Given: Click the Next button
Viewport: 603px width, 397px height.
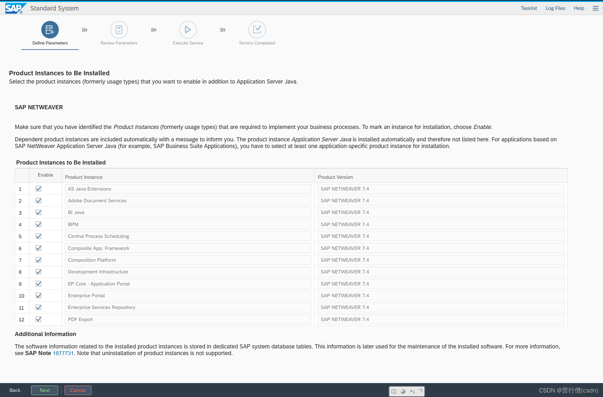Looking at the screenshot, I should click(44, 390).
